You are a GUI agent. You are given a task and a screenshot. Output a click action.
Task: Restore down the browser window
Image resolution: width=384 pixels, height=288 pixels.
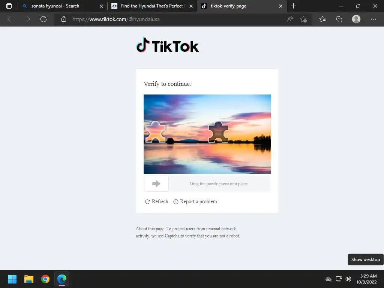358,6
